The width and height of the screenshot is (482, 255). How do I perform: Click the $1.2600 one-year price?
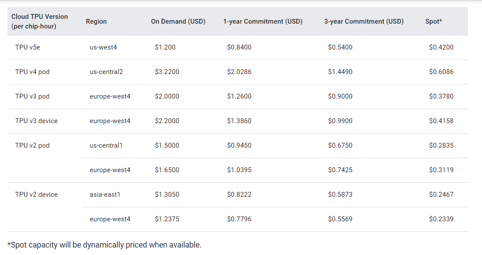coord(239,96)
